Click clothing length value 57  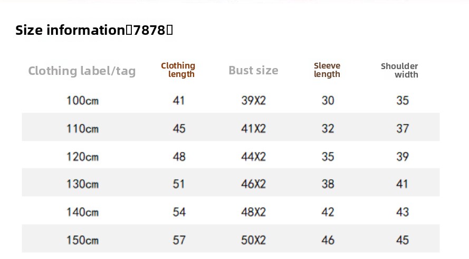click(179, 240)
